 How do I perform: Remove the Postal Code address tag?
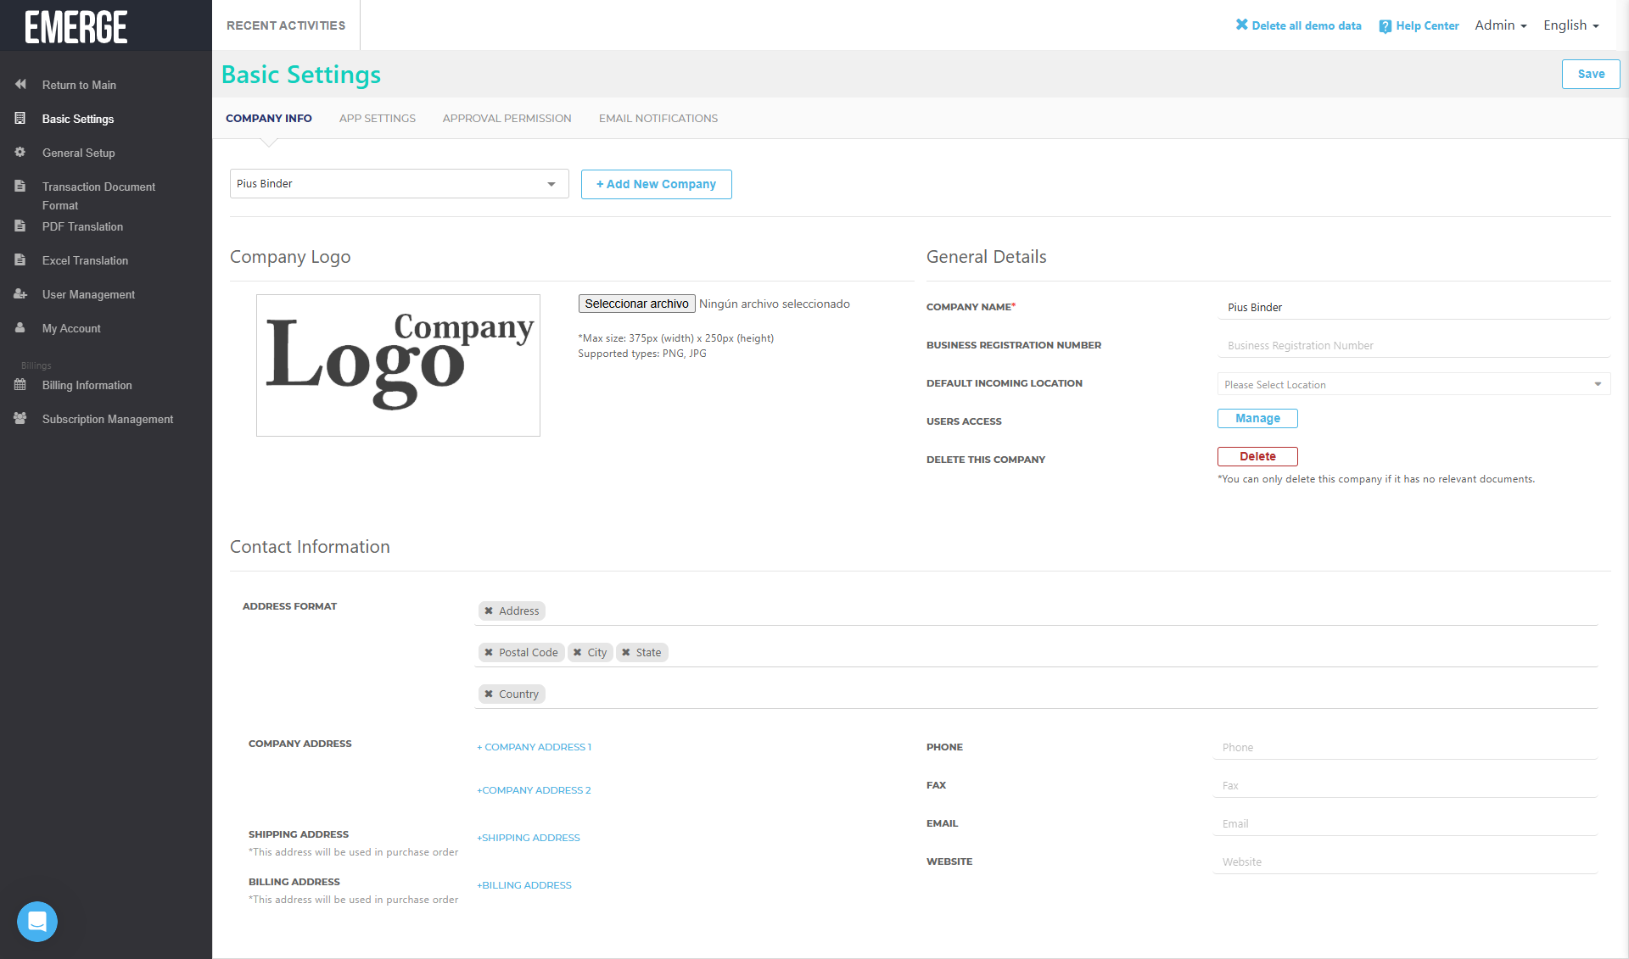click(489, 653)
